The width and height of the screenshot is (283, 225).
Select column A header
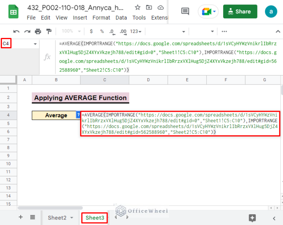point(25,80)
